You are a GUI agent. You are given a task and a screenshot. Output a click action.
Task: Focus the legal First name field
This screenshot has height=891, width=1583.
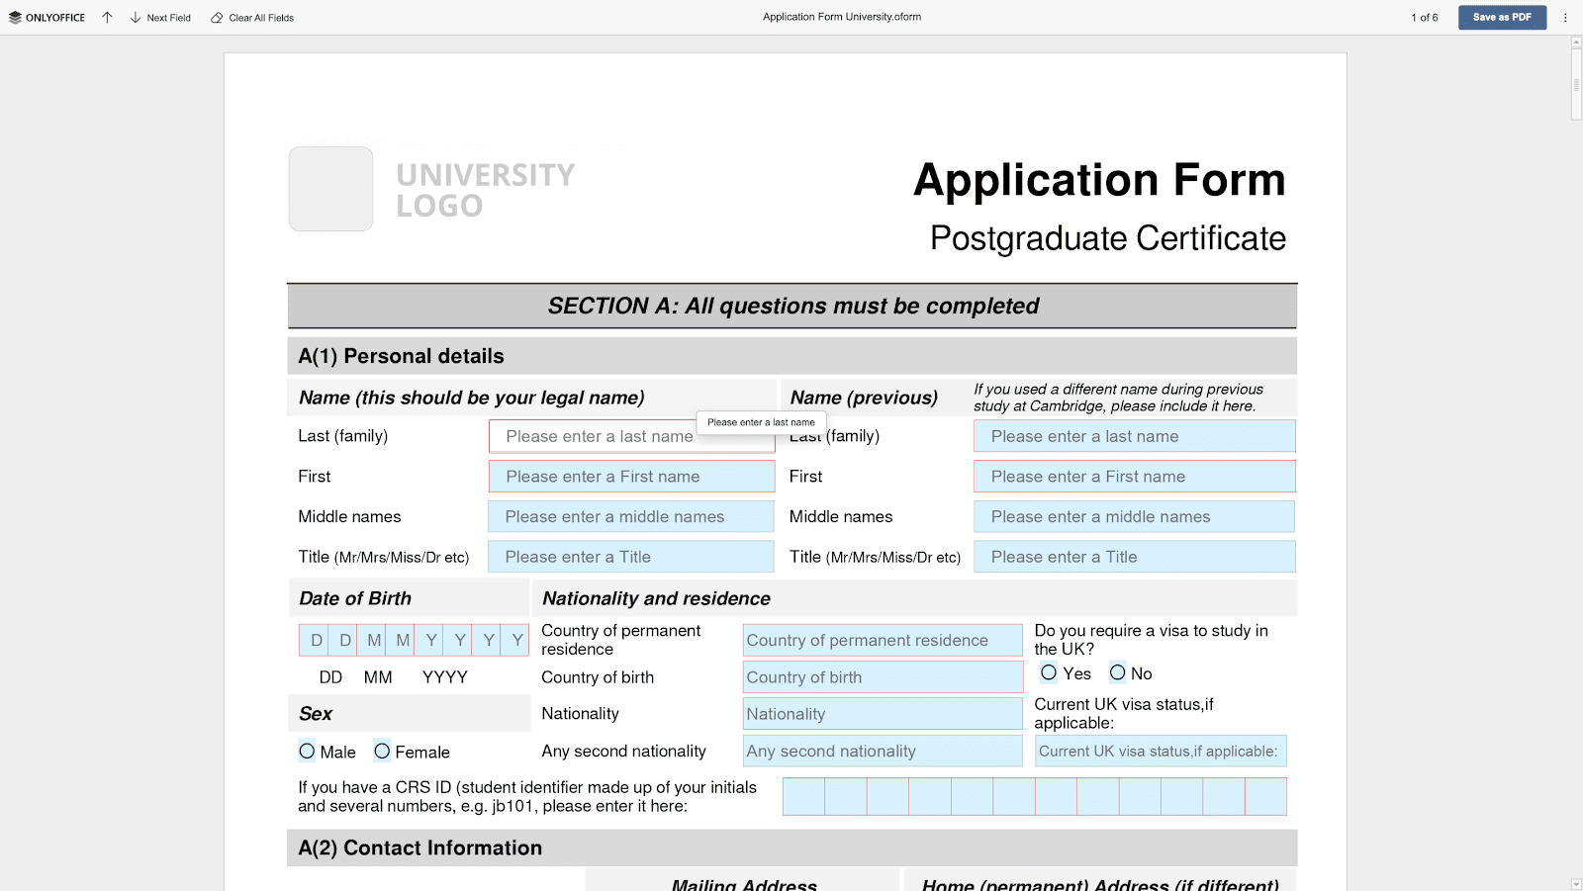pos(631,477)
